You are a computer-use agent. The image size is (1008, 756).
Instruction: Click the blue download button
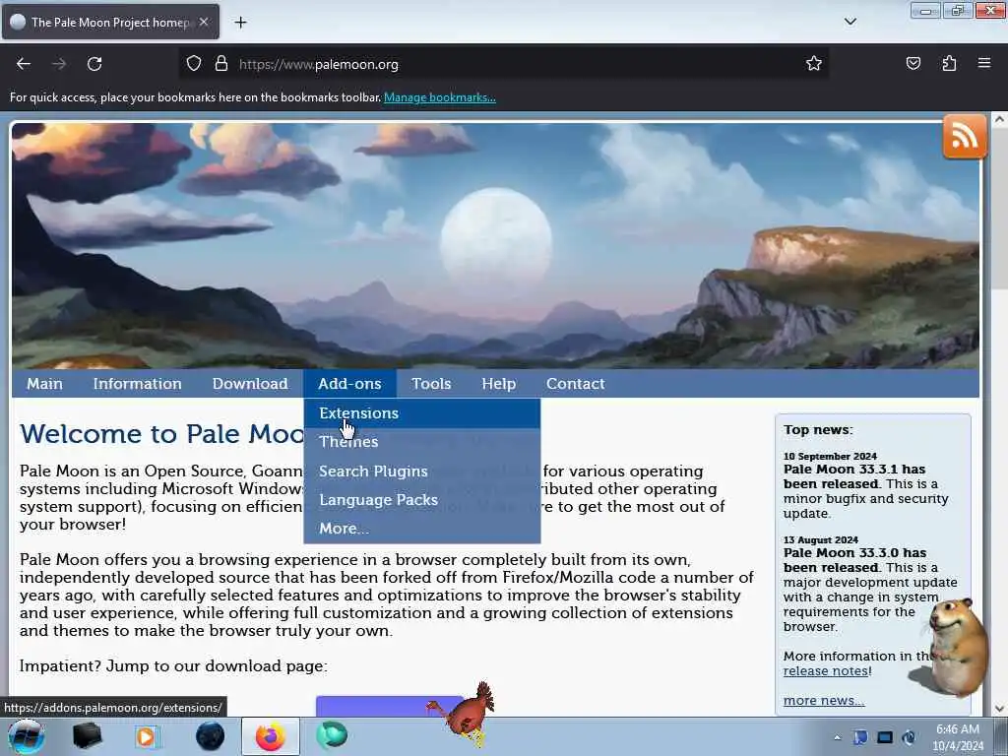[389, 706]
